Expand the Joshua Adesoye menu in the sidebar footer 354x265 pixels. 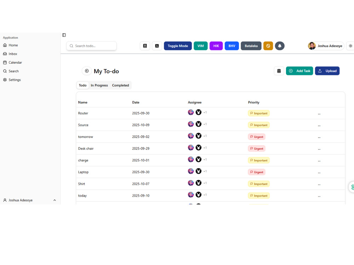point(30,200)
